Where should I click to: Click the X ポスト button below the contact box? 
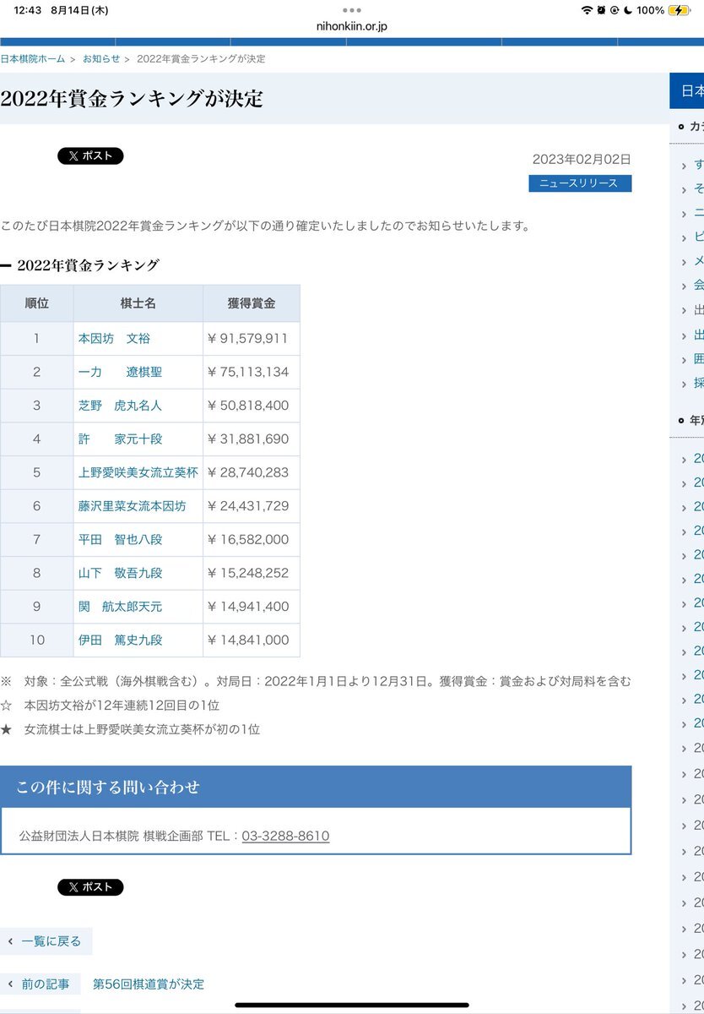(x=90, y=887)
